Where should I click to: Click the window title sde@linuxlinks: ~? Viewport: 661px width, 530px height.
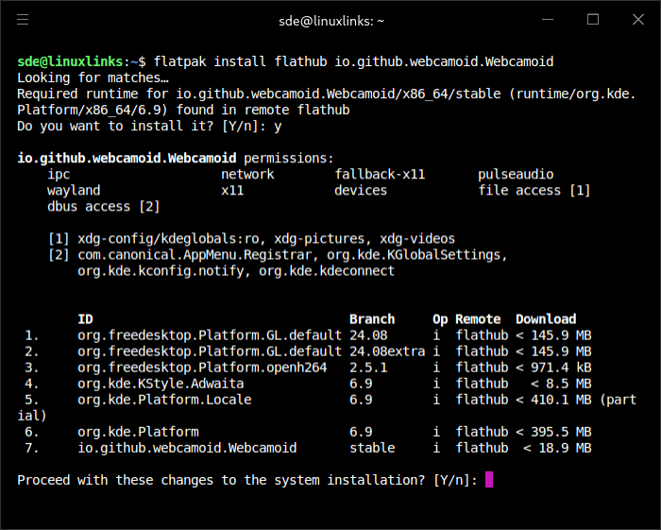(331, 21)
